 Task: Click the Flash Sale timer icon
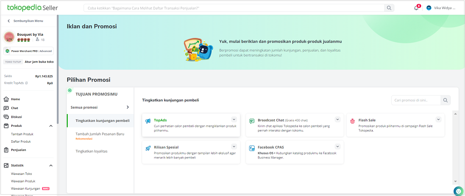352,121
